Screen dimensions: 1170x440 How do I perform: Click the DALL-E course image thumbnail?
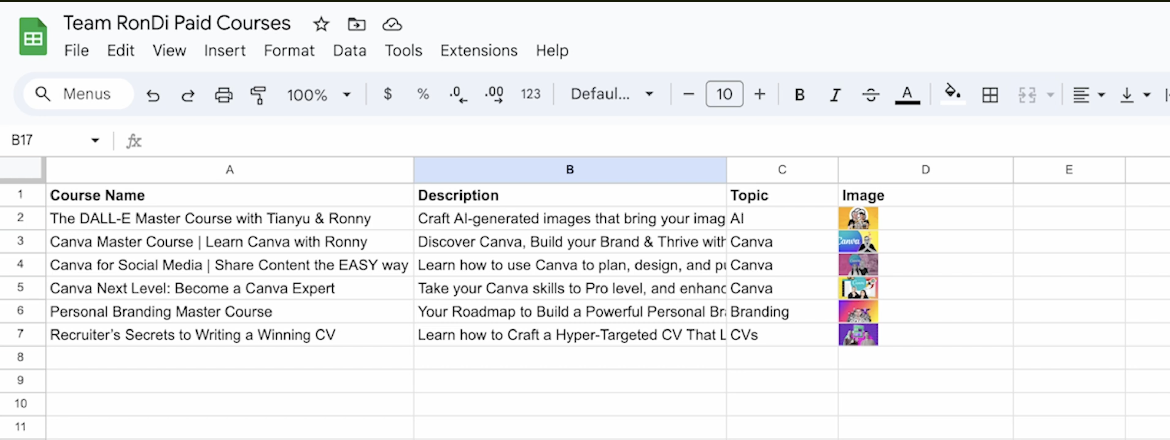click(858, 218)
